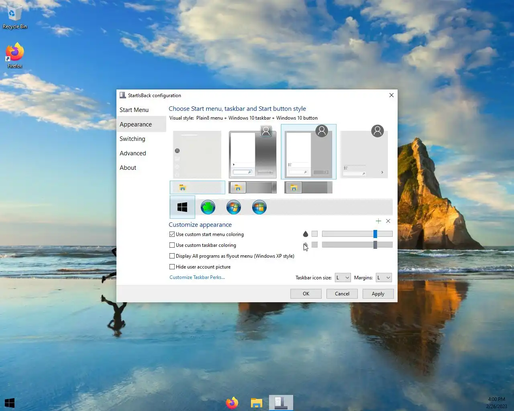Click the StartIsBack configuration taskbar button
The image size is (514, 411).
[281, 403]
